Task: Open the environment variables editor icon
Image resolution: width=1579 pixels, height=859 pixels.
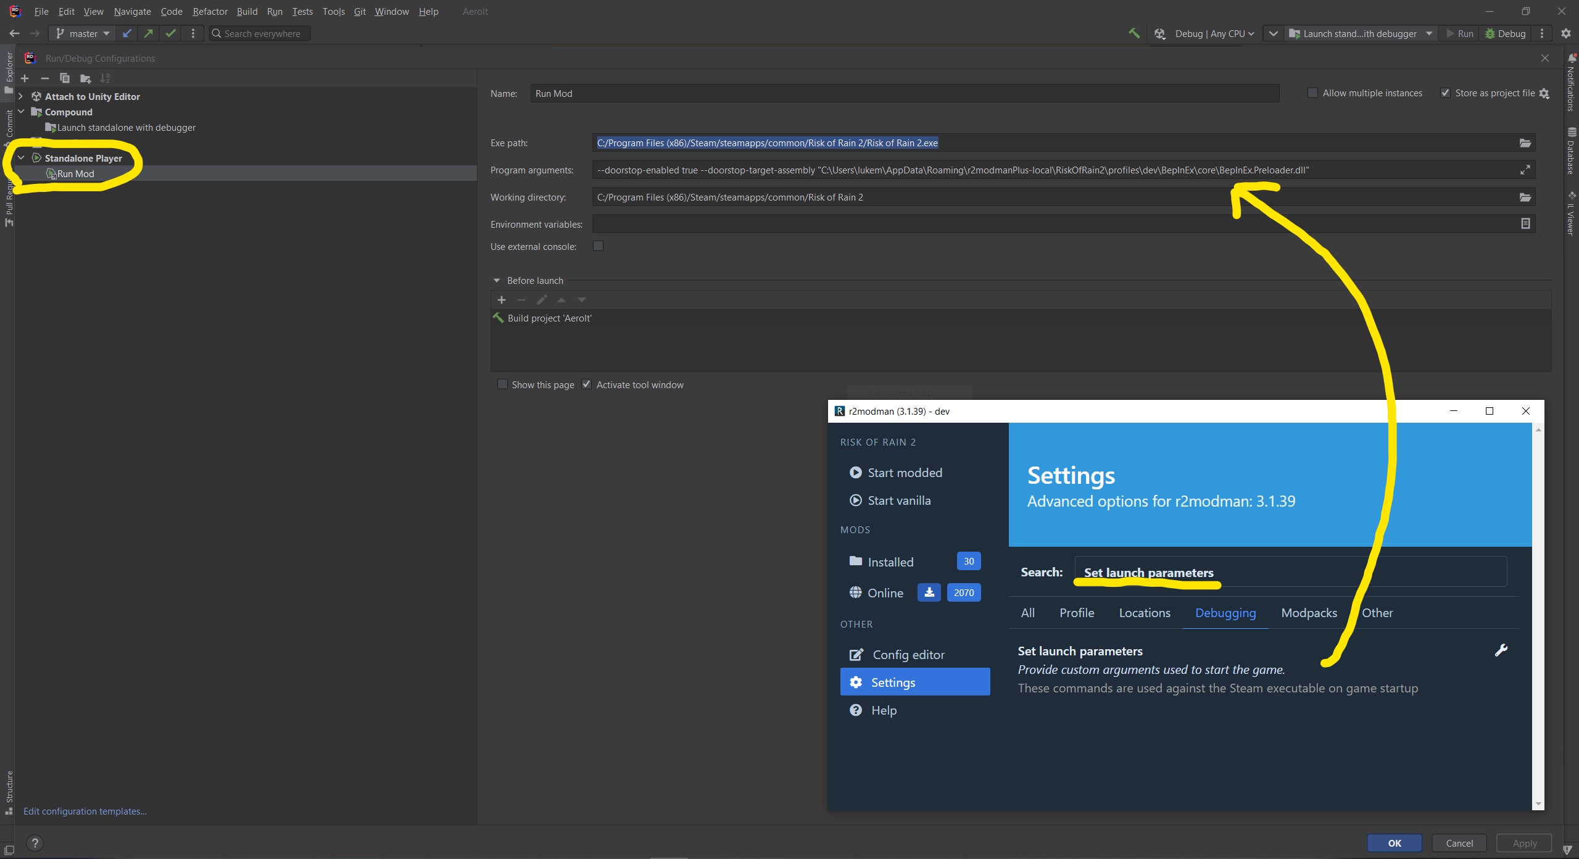Action: [x=1525, y=224]
